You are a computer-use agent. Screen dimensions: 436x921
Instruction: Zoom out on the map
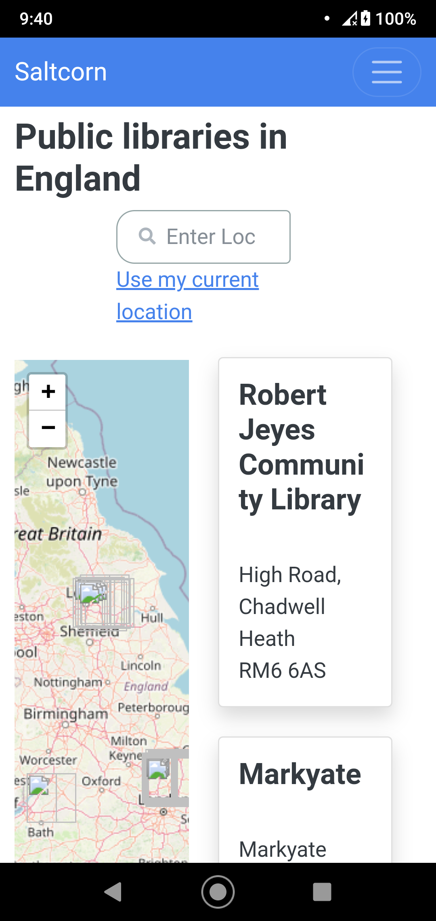(47, 427)
